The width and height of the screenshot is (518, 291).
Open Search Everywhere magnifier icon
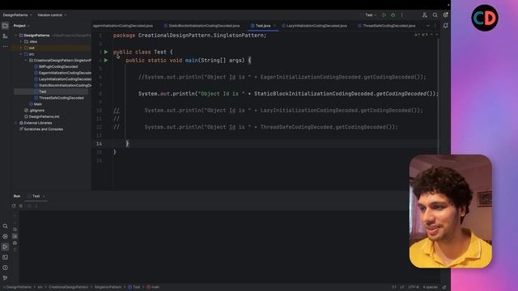[435, 15]
